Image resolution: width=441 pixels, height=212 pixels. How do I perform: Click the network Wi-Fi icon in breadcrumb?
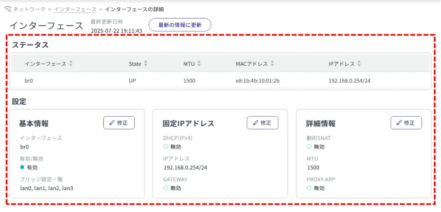pyautogui.click(x=7, y=9)
